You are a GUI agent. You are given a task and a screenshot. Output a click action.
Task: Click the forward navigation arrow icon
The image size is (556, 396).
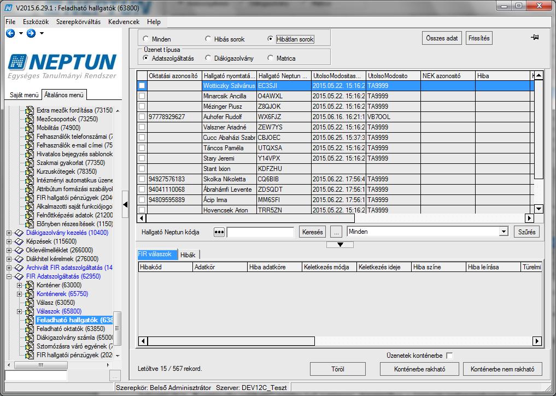pos(31,33)
